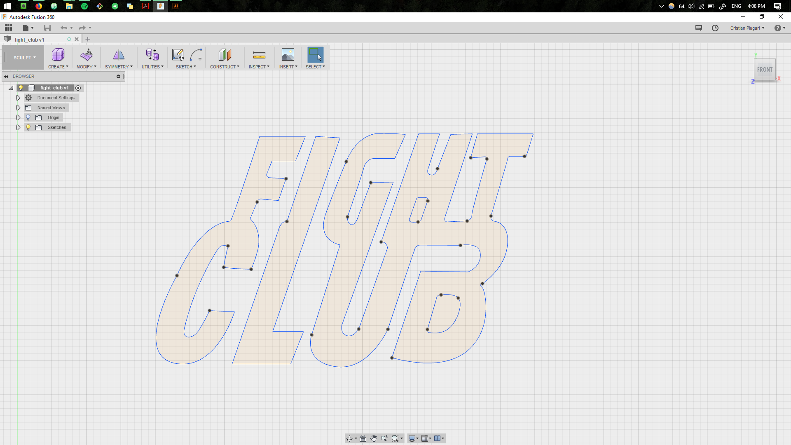Activate the Select window tool icon
This screenshot has width=791, height=445.
316,55
